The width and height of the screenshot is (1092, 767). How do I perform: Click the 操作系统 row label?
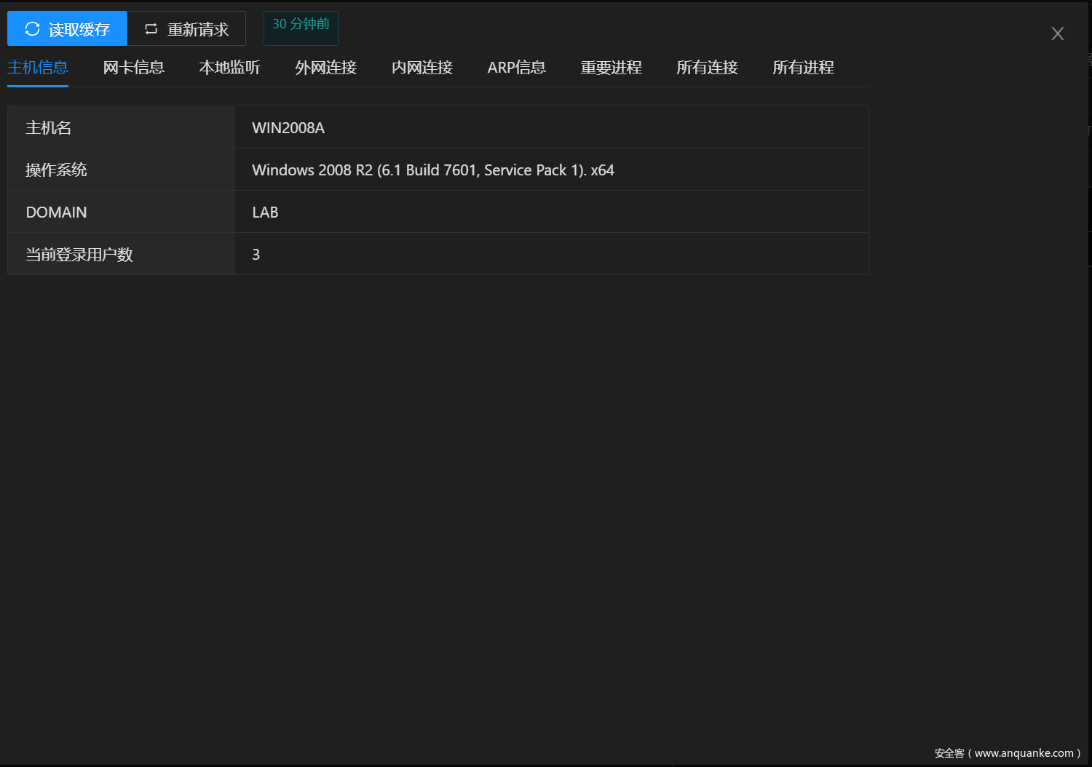pyautogui.click(x=57, y=170)
